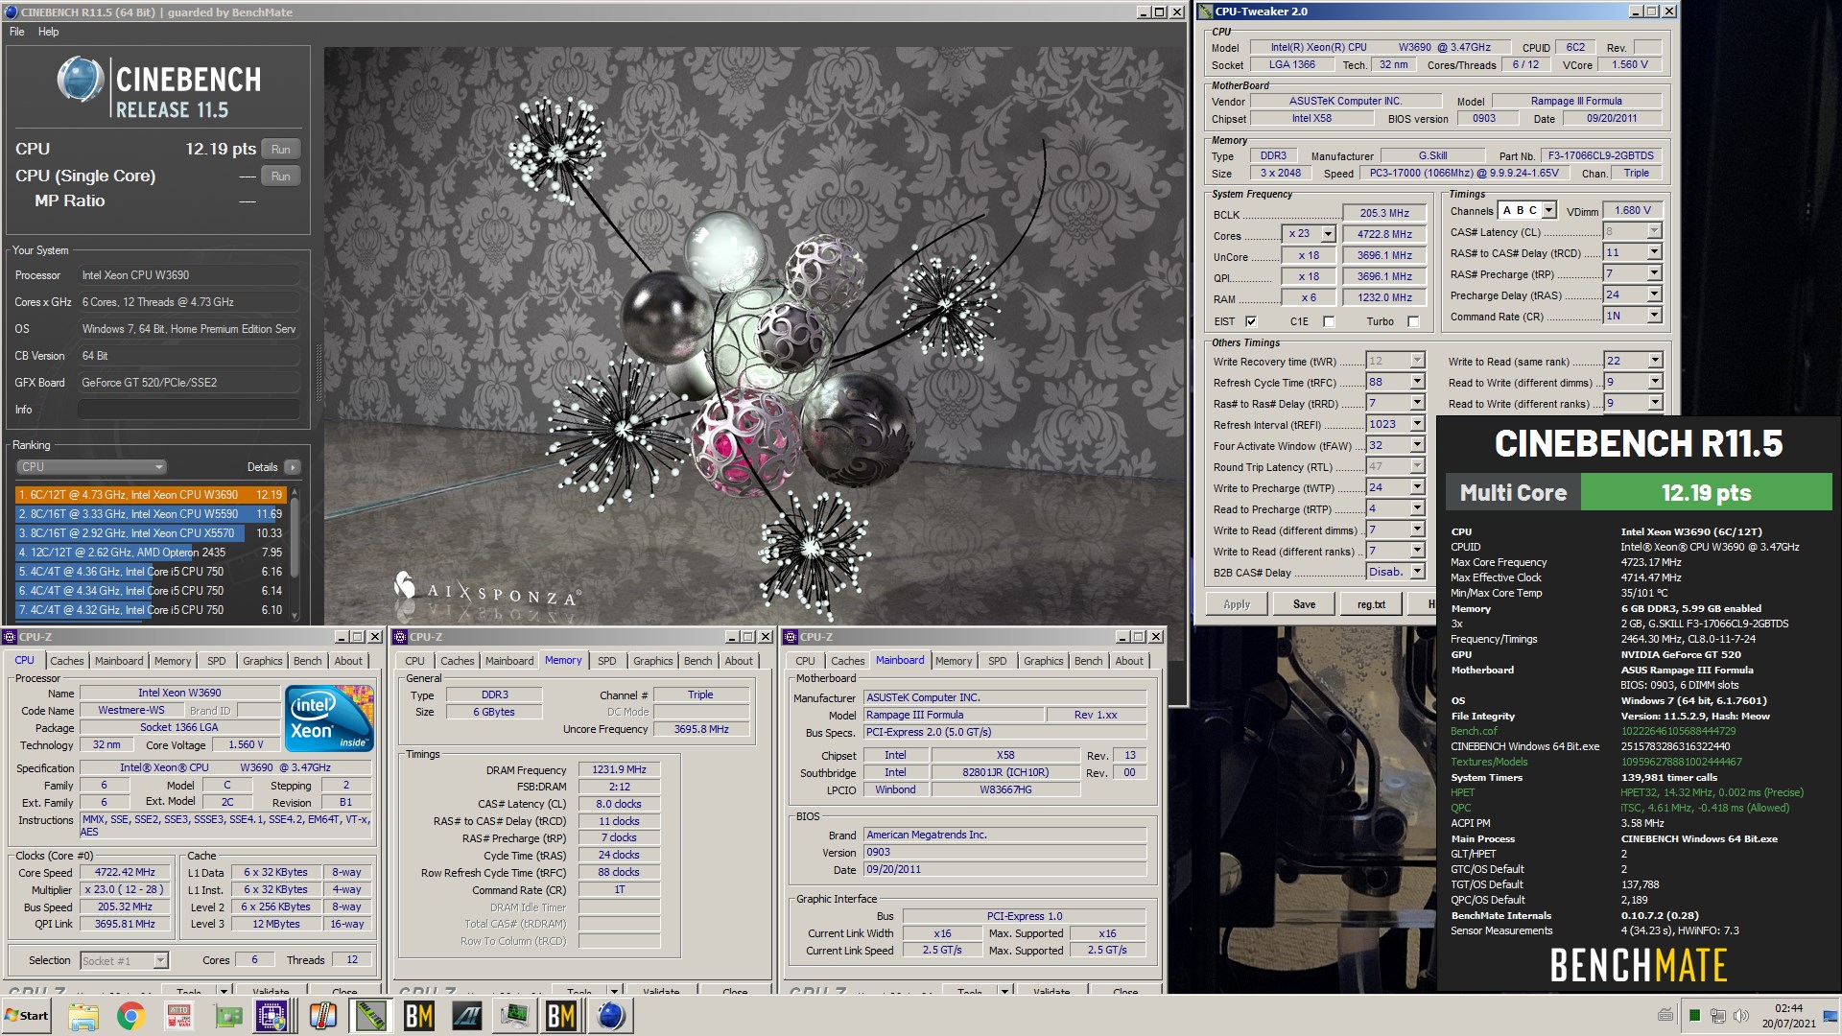Screen dimensions: 1842x1036
Task: Open the Ranking CPU dropdown in Cinebench
Action: click(92, 467)
